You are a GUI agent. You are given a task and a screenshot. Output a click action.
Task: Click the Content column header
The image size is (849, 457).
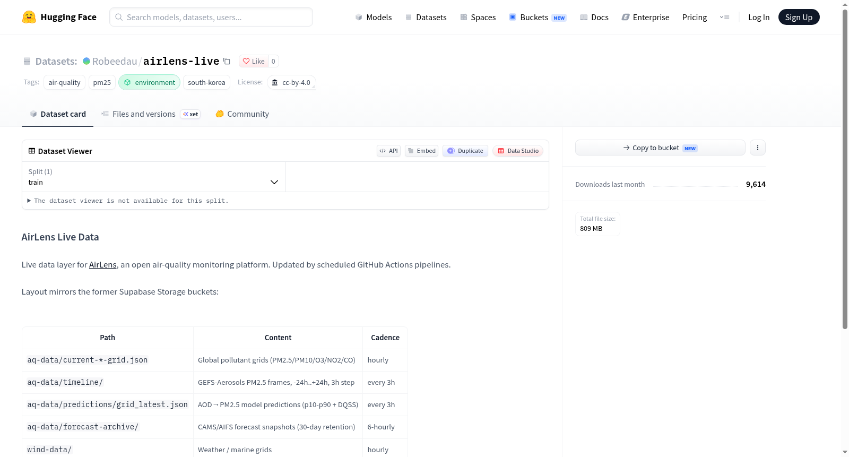(278, 338)
